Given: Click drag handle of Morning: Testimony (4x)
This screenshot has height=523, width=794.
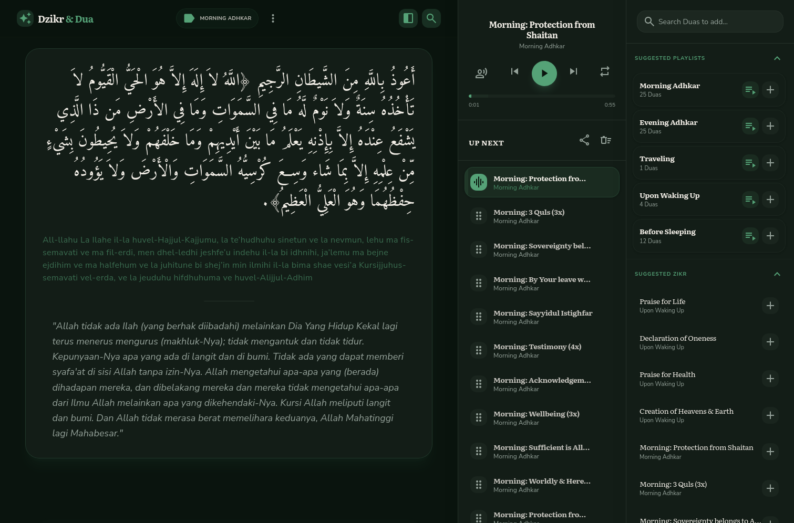Looking at the screenshot, I should pyautogui.click(x=479, y=350).
